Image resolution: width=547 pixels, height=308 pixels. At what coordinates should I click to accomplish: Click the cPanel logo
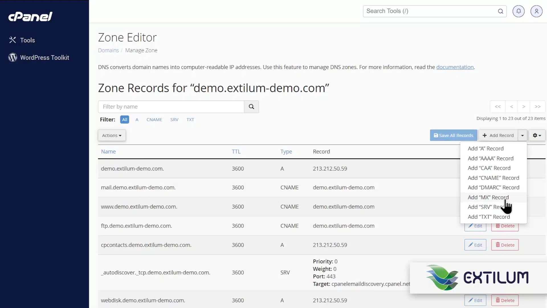click(x=30, y=17)
